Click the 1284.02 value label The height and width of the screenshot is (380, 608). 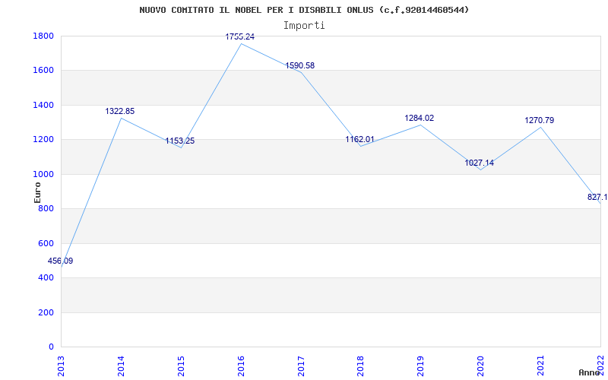tap(420, 119)
